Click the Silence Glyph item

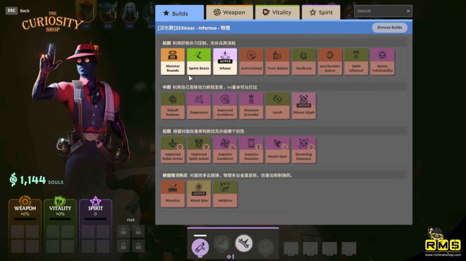point(304,105)
